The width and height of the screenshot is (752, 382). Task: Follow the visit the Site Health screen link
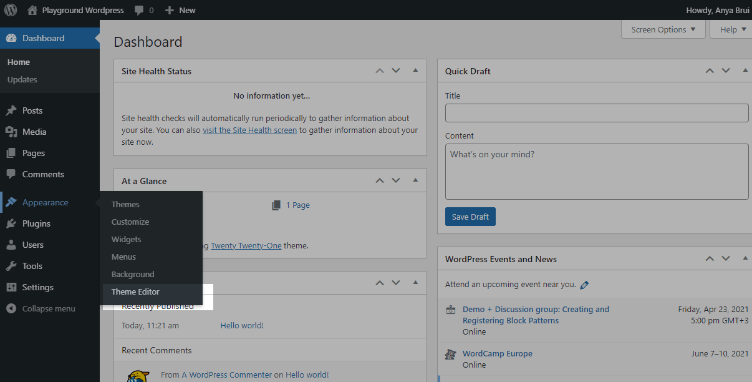click(x=249, y=130)
